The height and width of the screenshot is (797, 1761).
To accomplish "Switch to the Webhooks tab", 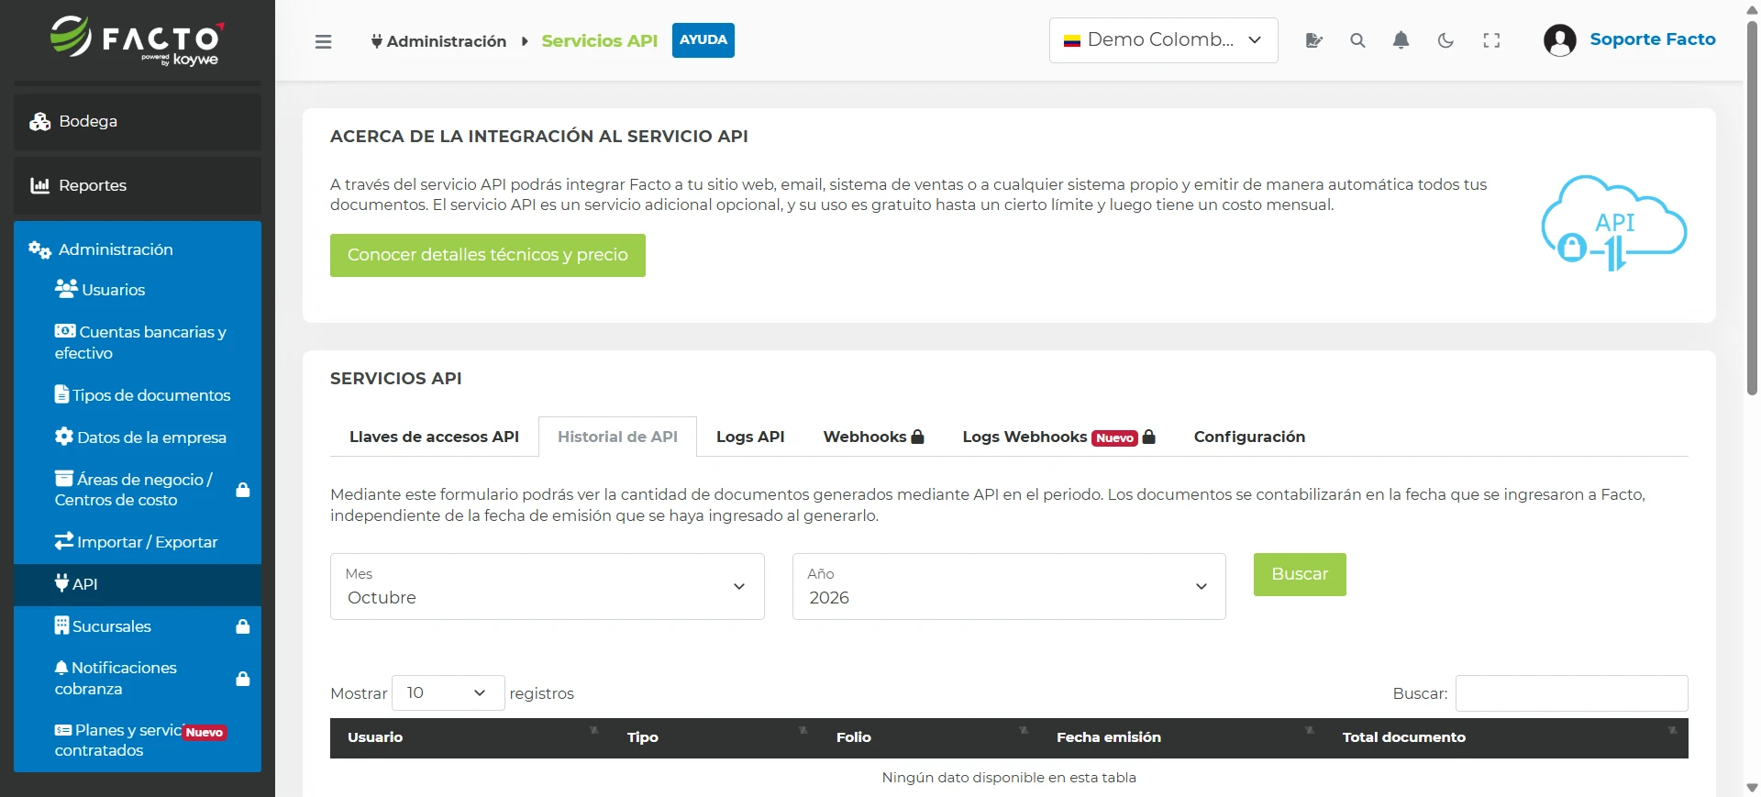I will 873,437.
